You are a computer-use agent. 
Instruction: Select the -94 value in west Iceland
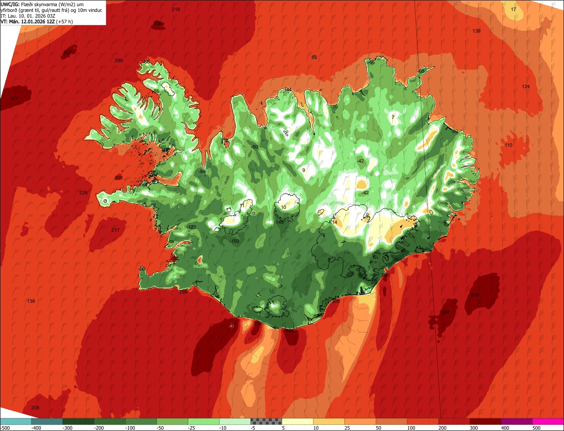202,171
